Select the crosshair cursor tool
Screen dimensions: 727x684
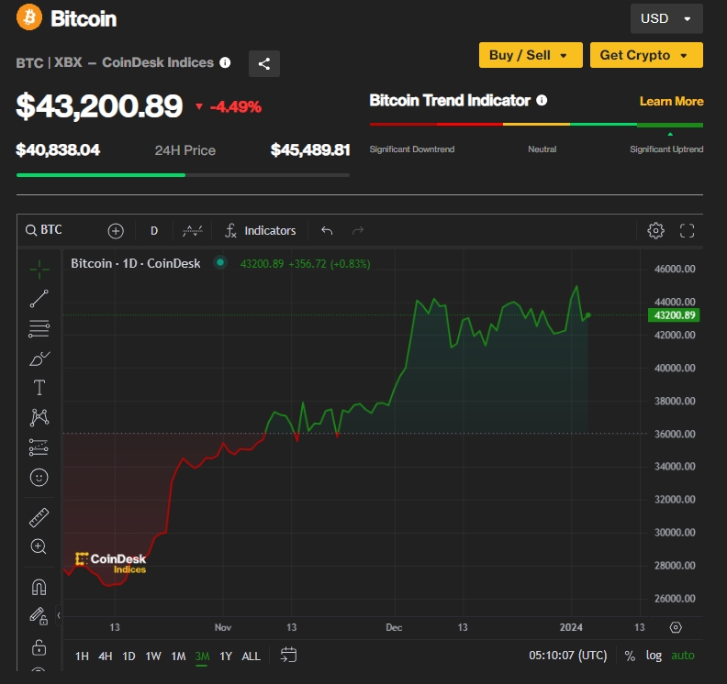39,269
